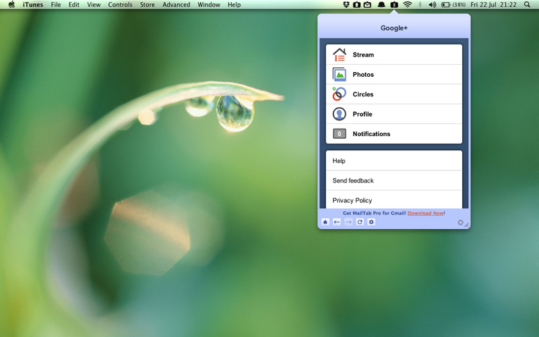Open the Controls menu in the menu bar
The width and height of the screenshot is (539, 337).
click(x=121, y=5)
